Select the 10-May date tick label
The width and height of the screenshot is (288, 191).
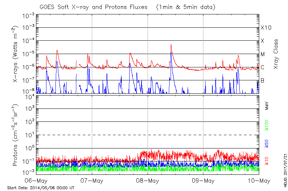(258, 180)
